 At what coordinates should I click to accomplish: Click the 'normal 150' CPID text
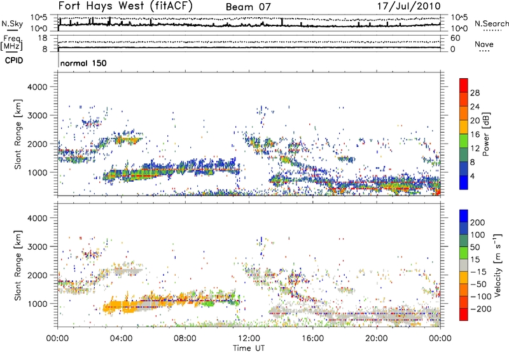point(83,63)
